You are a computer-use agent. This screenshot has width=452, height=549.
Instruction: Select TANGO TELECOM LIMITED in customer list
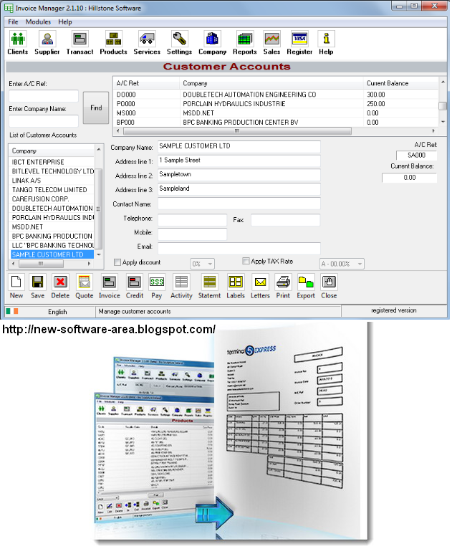(x=52, y=190)
